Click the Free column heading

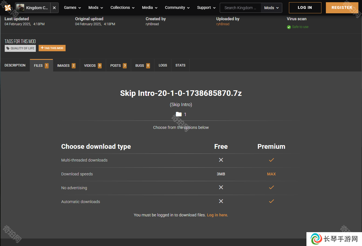point(221,147)
